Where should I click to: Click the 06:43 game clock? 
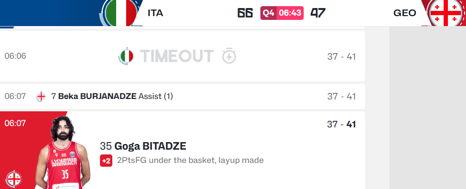tap(290, 13)
